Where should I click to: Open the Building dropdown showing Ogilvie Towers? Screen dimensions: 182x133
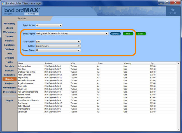point(58,46)
